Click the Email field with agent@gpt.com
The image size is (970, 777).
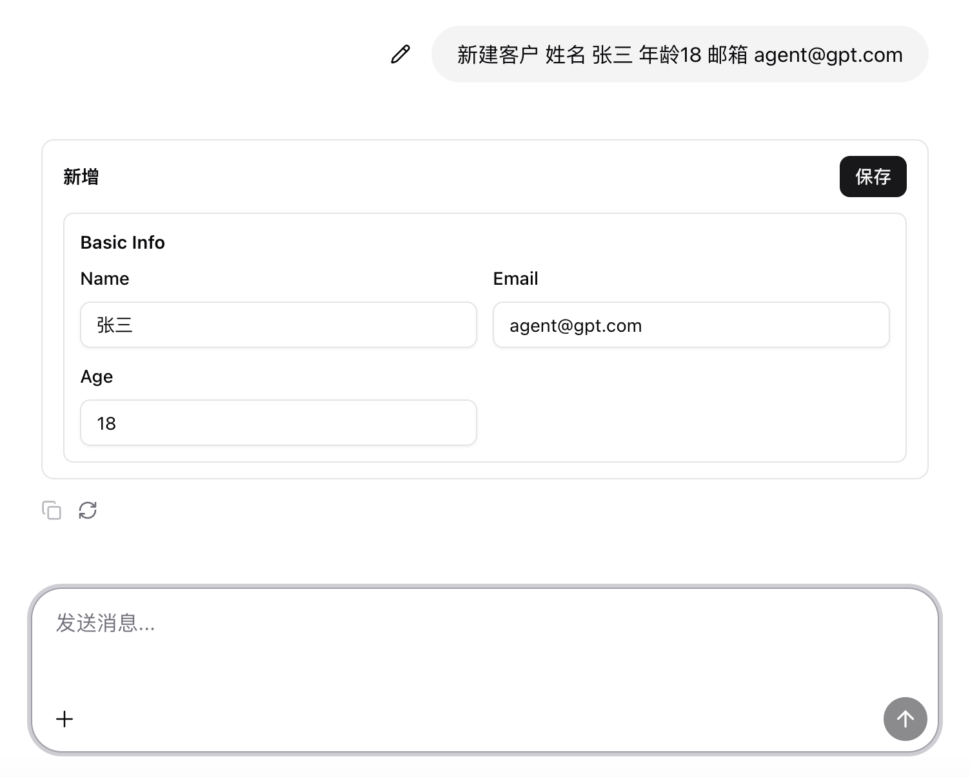(x=691, y=325)
